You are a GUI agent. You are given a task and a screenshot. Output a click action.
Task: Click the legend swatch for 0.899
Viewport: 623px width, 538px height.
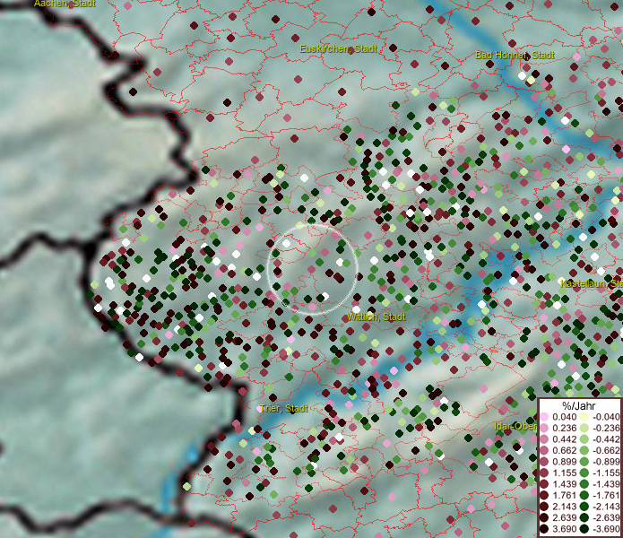[544, 462]
